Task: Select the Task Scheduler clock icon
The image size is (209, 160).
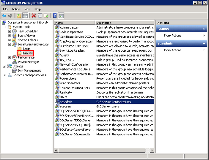Action: [14, 31]
